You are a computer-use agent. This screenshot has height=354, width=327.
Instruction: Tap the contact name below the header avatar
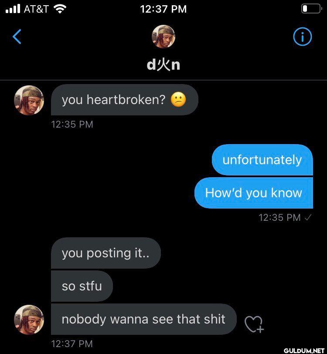click(x=163, y=65)
